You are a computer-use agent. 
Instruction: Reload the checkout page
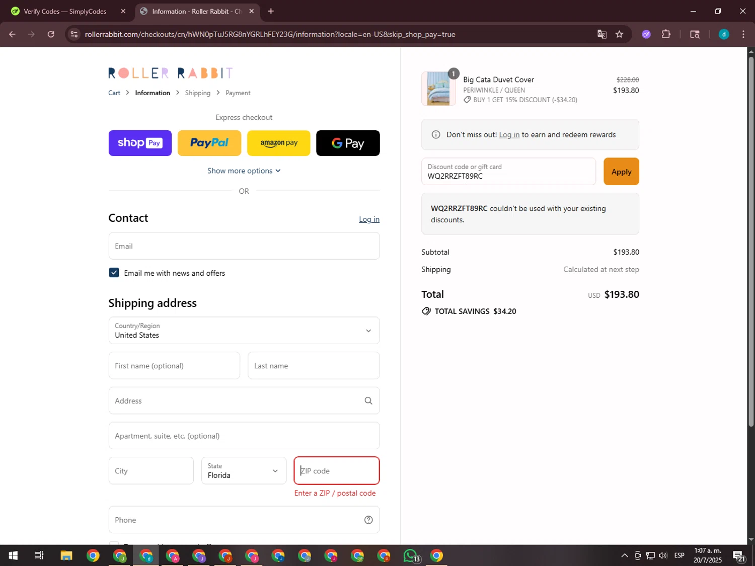point(51,34)
